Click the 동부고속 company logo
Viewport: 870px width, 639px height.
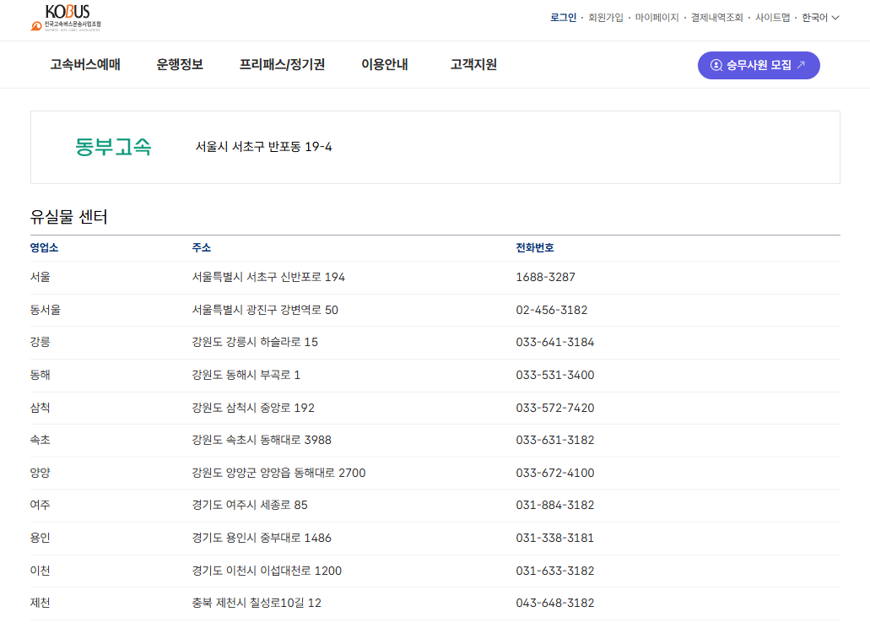point(115,146)
